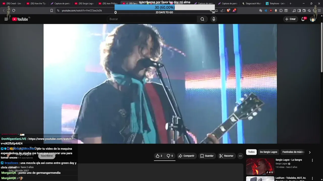Select the 'De Sergio Lagos' filter chip

pyautogui.click(x=268, y=152)
